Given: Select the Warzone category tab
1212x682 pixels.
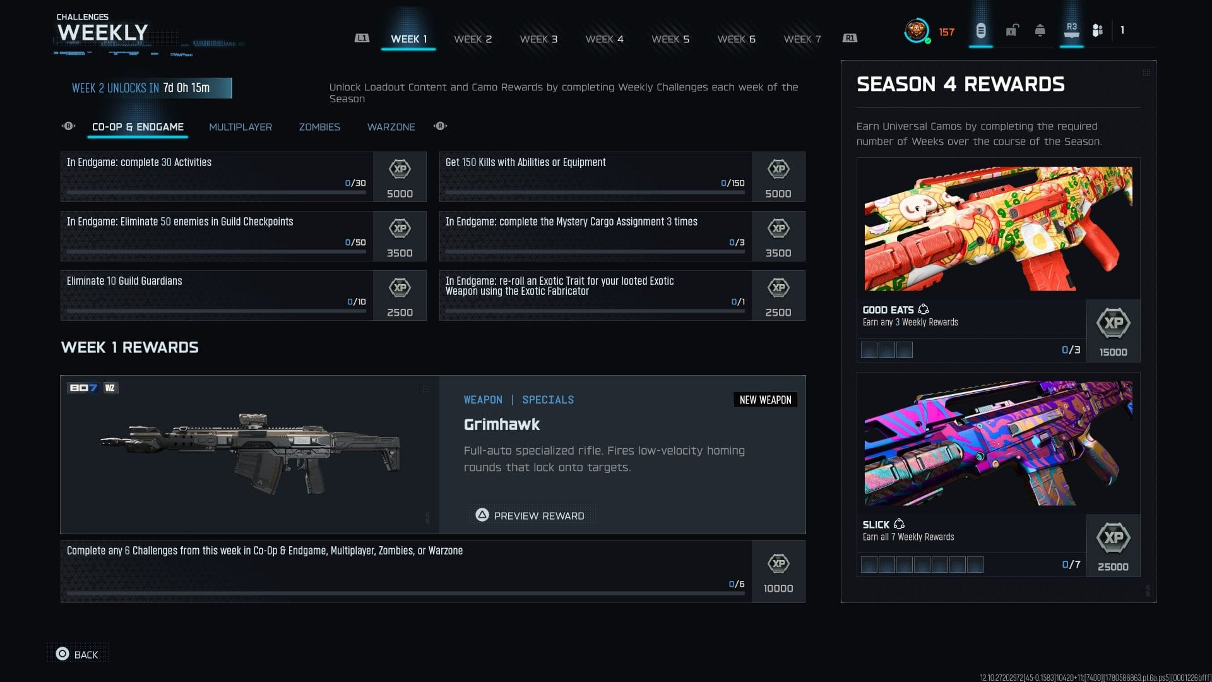Looking at the screenshot, I should [391, 127].
